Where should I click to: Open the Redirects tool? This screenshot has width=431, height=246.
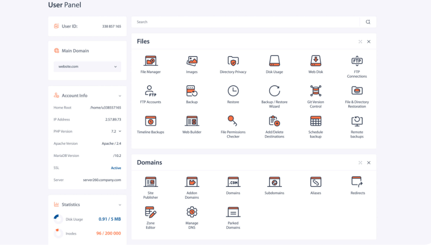[357, 182]
